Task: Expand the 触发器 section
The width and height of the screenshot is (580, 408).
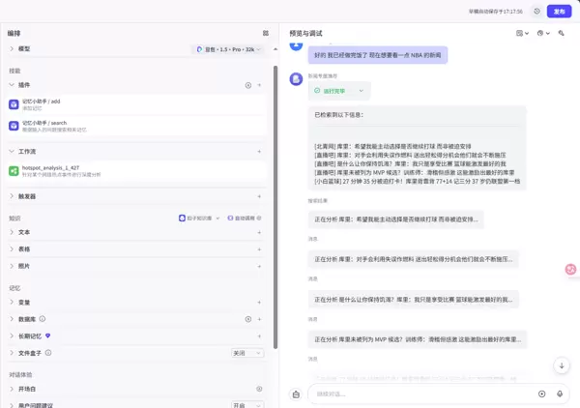Action: click(x=13, y=196)
